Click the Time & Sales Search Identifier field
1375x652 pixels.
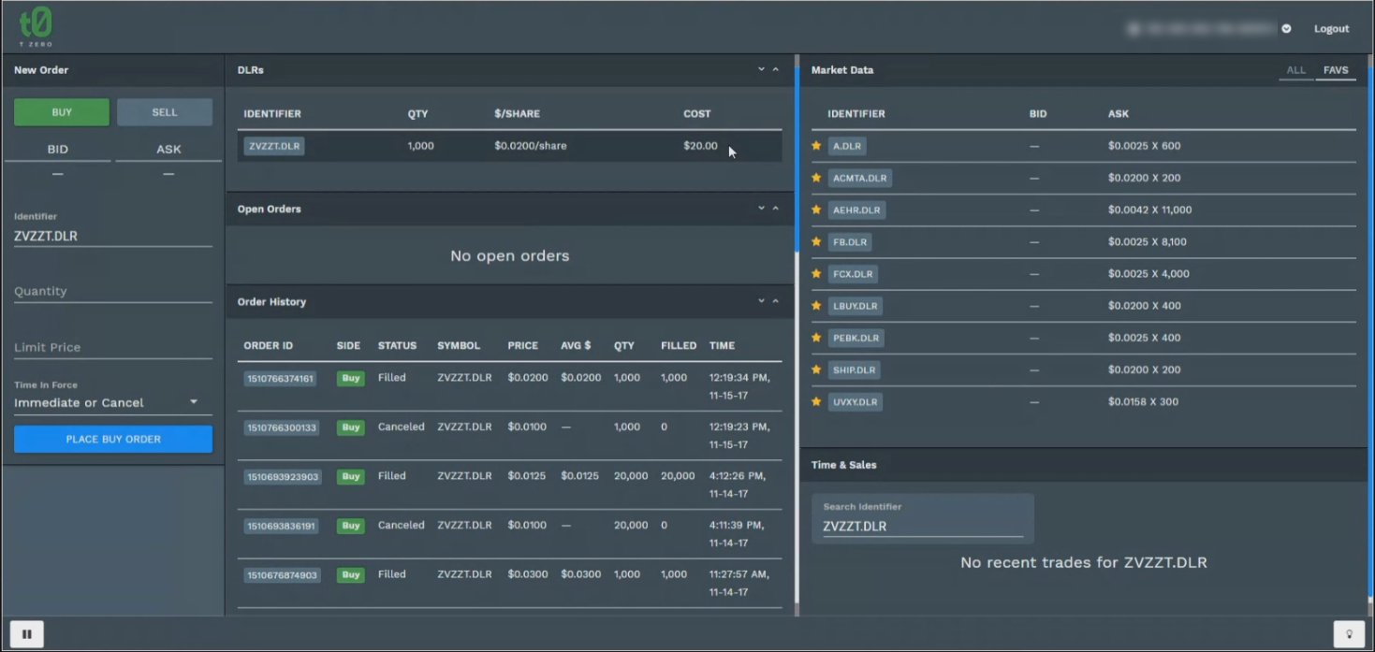923,526
